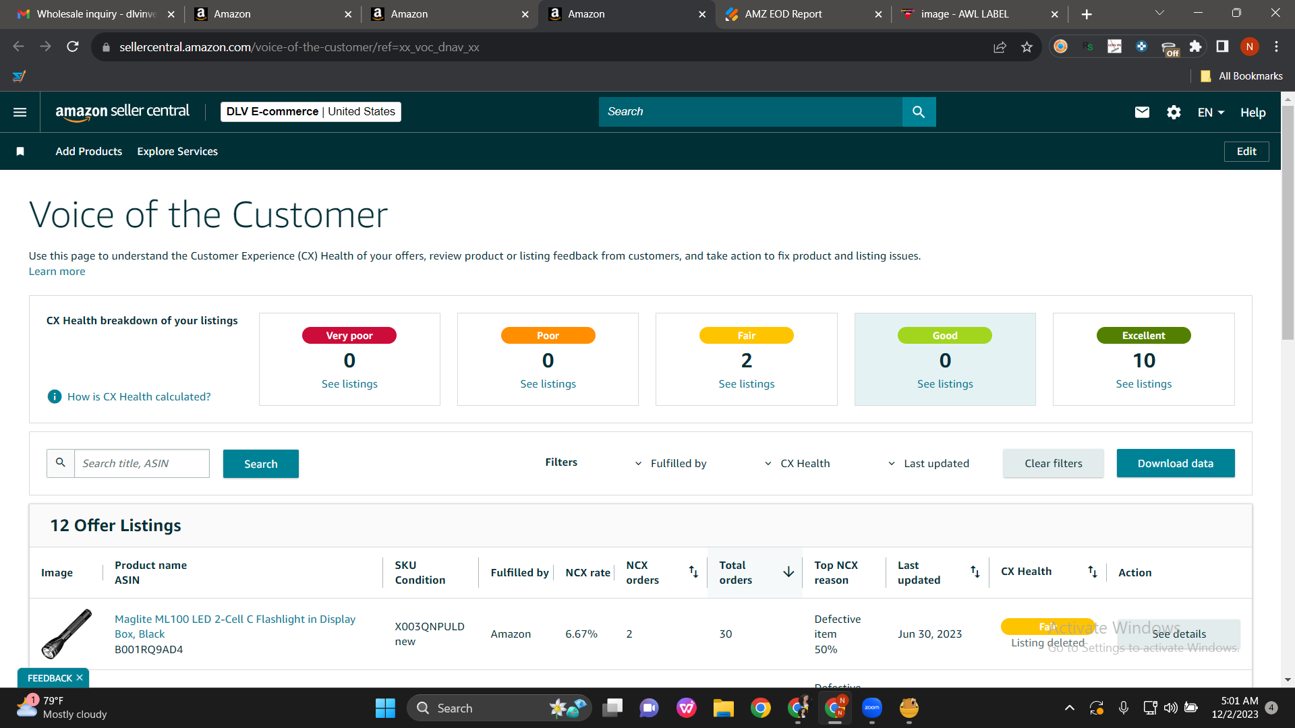Sort listings by CX Health
Viewport: 1295px width, 728px height.
1093,572
